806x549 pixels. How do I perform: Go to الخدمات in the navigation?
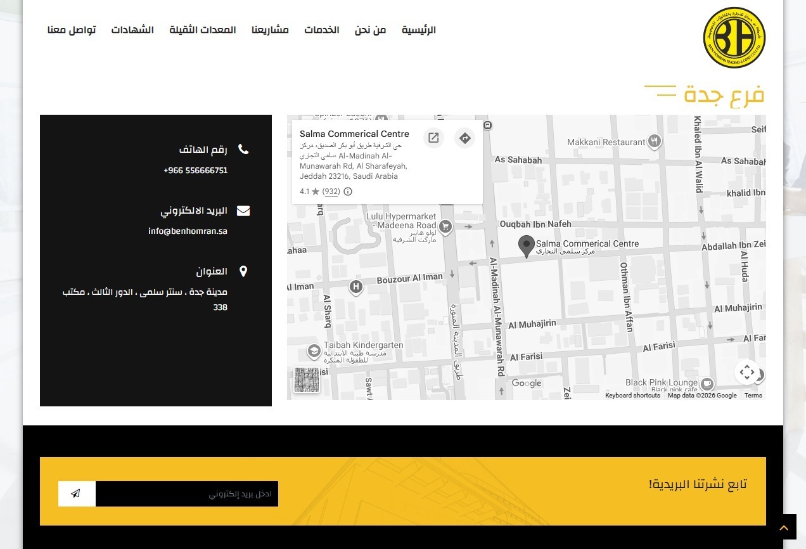click(321, 30)
